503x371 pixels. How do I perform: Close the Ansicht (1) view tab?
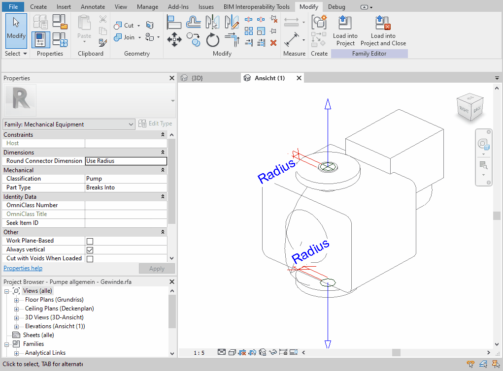click(299, 78)
